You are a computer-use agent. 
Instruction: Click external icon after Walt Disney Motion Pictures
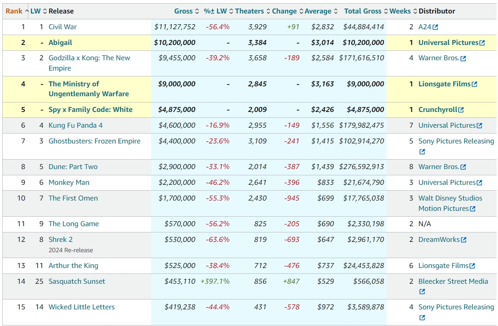473,209
